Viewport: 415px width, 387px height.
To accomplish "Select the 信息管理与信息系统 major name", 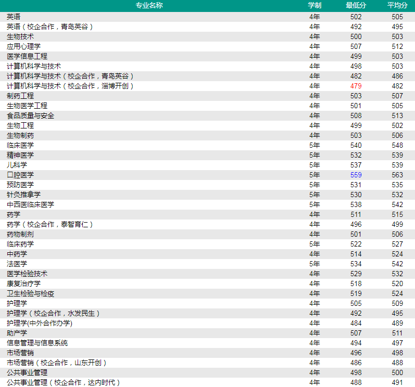I will [37, 343].
